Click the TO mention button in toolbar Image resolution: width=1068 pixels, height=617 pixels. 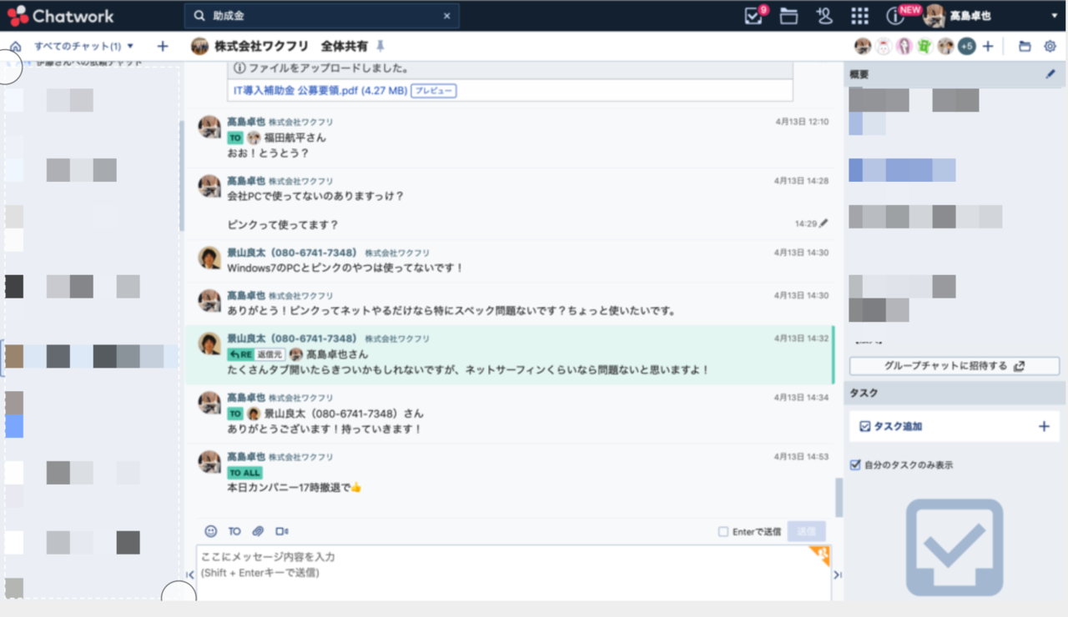point(234,531)
